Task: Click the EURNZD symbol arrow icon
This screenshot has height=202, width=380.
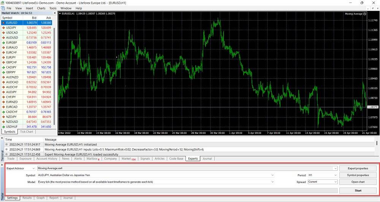Action: (3, 102)
